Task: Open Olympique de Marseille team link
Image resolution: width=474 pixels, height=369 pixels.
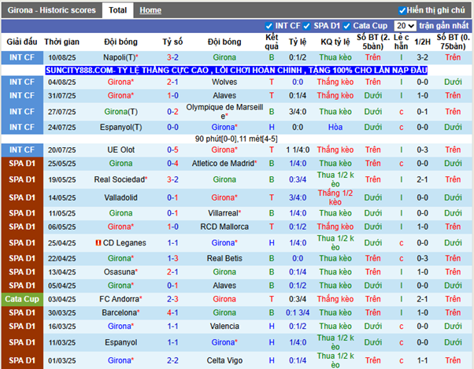Action: coord(224,112)
